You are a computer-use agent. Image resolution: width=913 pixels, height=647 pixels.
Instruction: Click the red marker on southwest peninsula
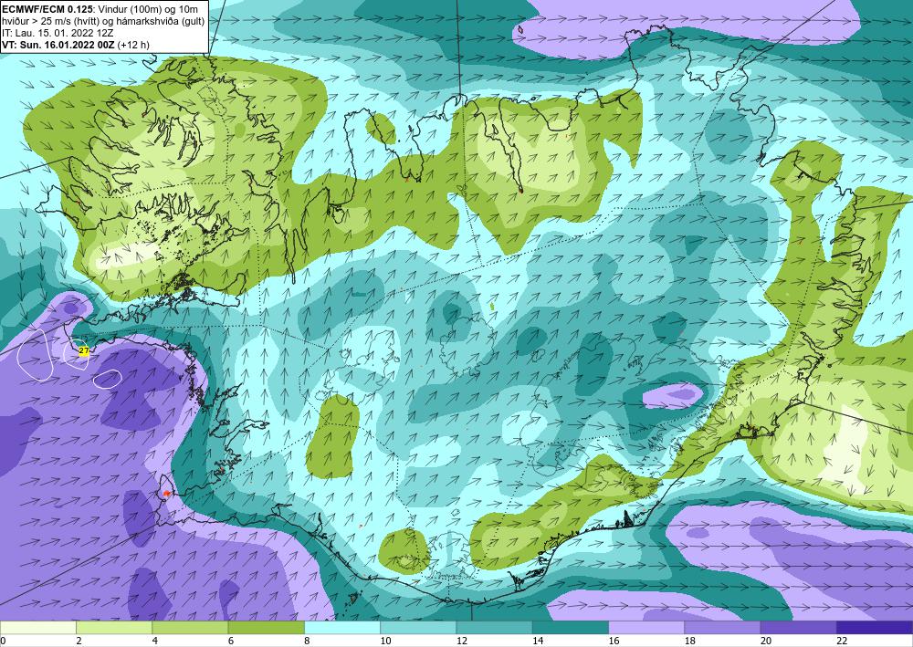[166, 493]
